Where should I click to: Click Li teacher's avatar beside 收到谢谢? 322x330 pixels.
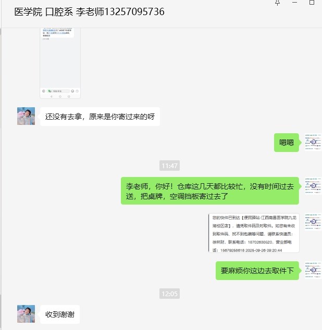(x=26, y=314)
